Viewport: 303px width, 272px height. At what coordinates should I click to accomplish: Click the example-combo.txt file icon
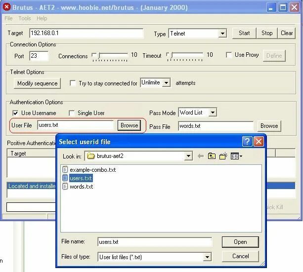[x=65, y=169]
